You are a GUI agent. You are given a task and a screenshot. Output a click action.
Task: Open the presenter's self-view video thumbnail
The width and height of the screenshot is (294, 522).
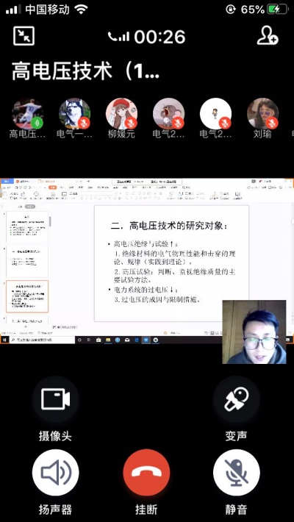(254, 332)
